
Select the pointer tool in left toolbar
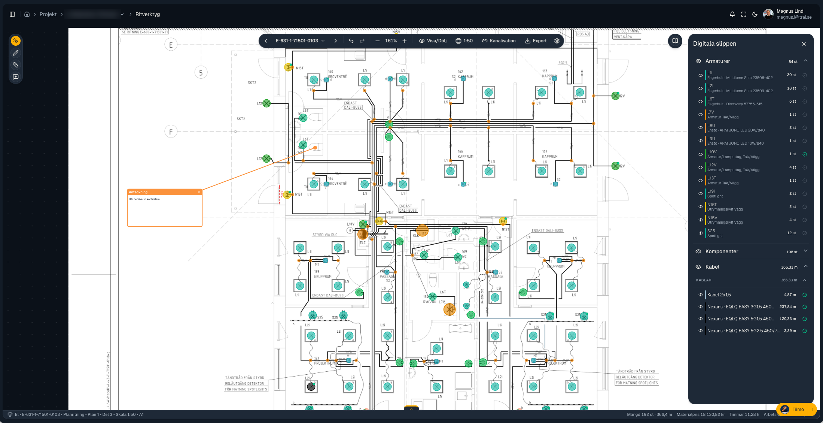pos(16,41)
